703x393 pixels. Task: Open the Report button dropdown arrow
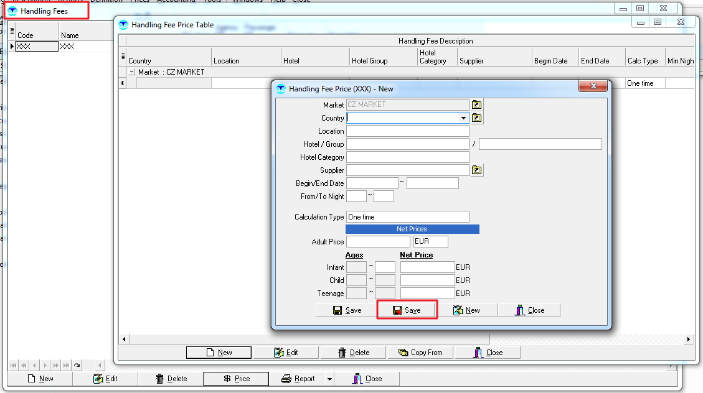point(329,379)
